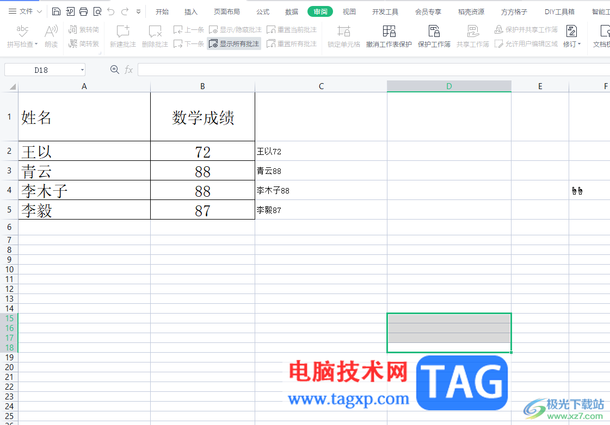
Task: Open the 方方格子 tab
Action: click(514, 11)
